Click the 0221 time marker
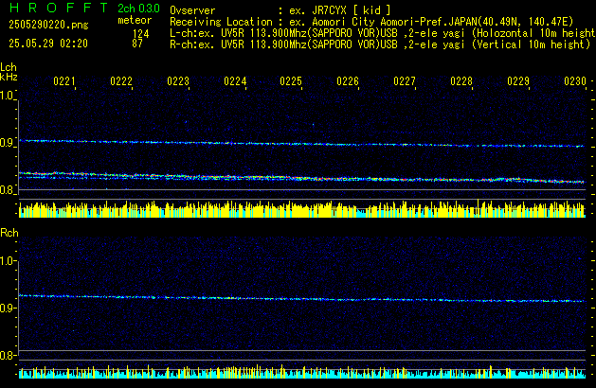Image resolution: width=596 pixels, height=388 pixels. click(64, 81)
